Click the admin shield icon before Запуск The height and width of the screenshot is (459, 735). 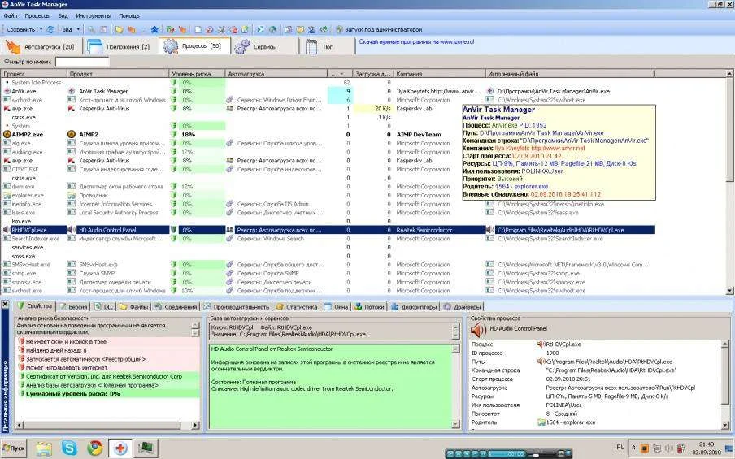pos(339,29)
